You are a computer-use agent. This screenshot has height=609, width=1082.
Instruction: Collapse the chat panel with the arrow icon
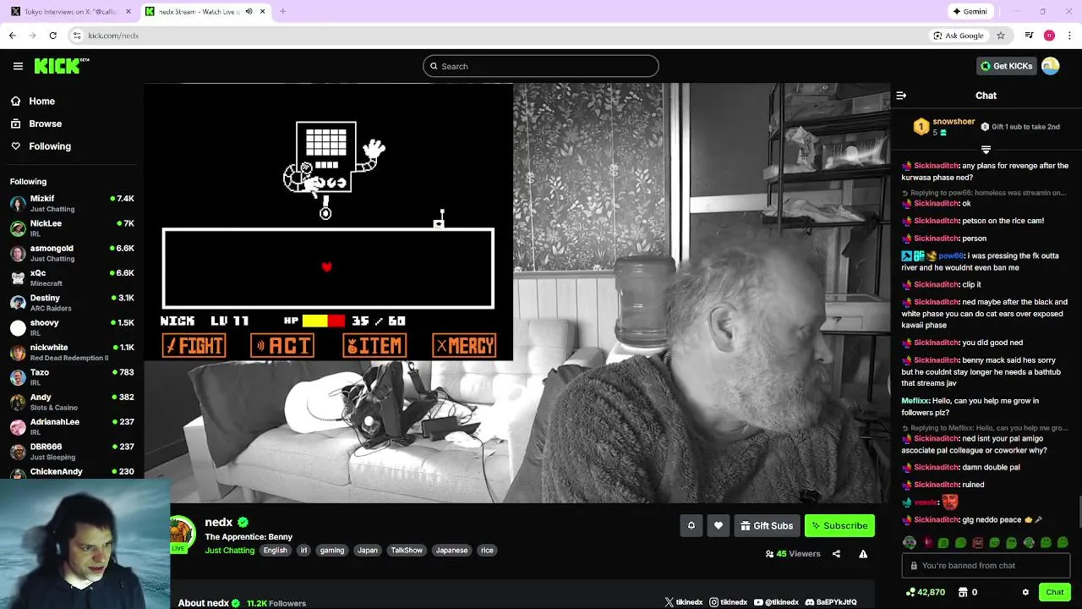(x=901, y=96)
